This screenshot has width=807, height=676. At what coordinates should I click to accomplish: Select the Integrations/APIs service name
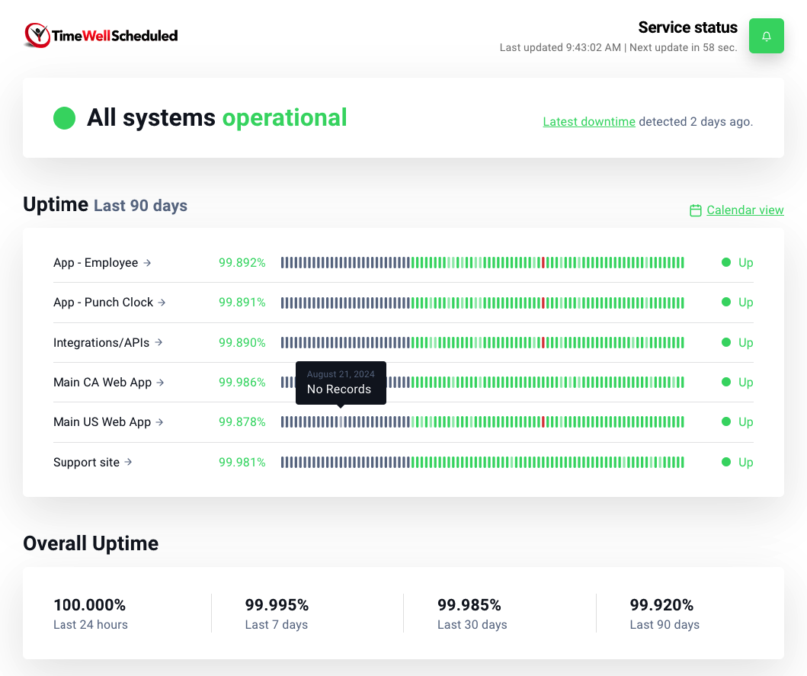coord(101,343)
